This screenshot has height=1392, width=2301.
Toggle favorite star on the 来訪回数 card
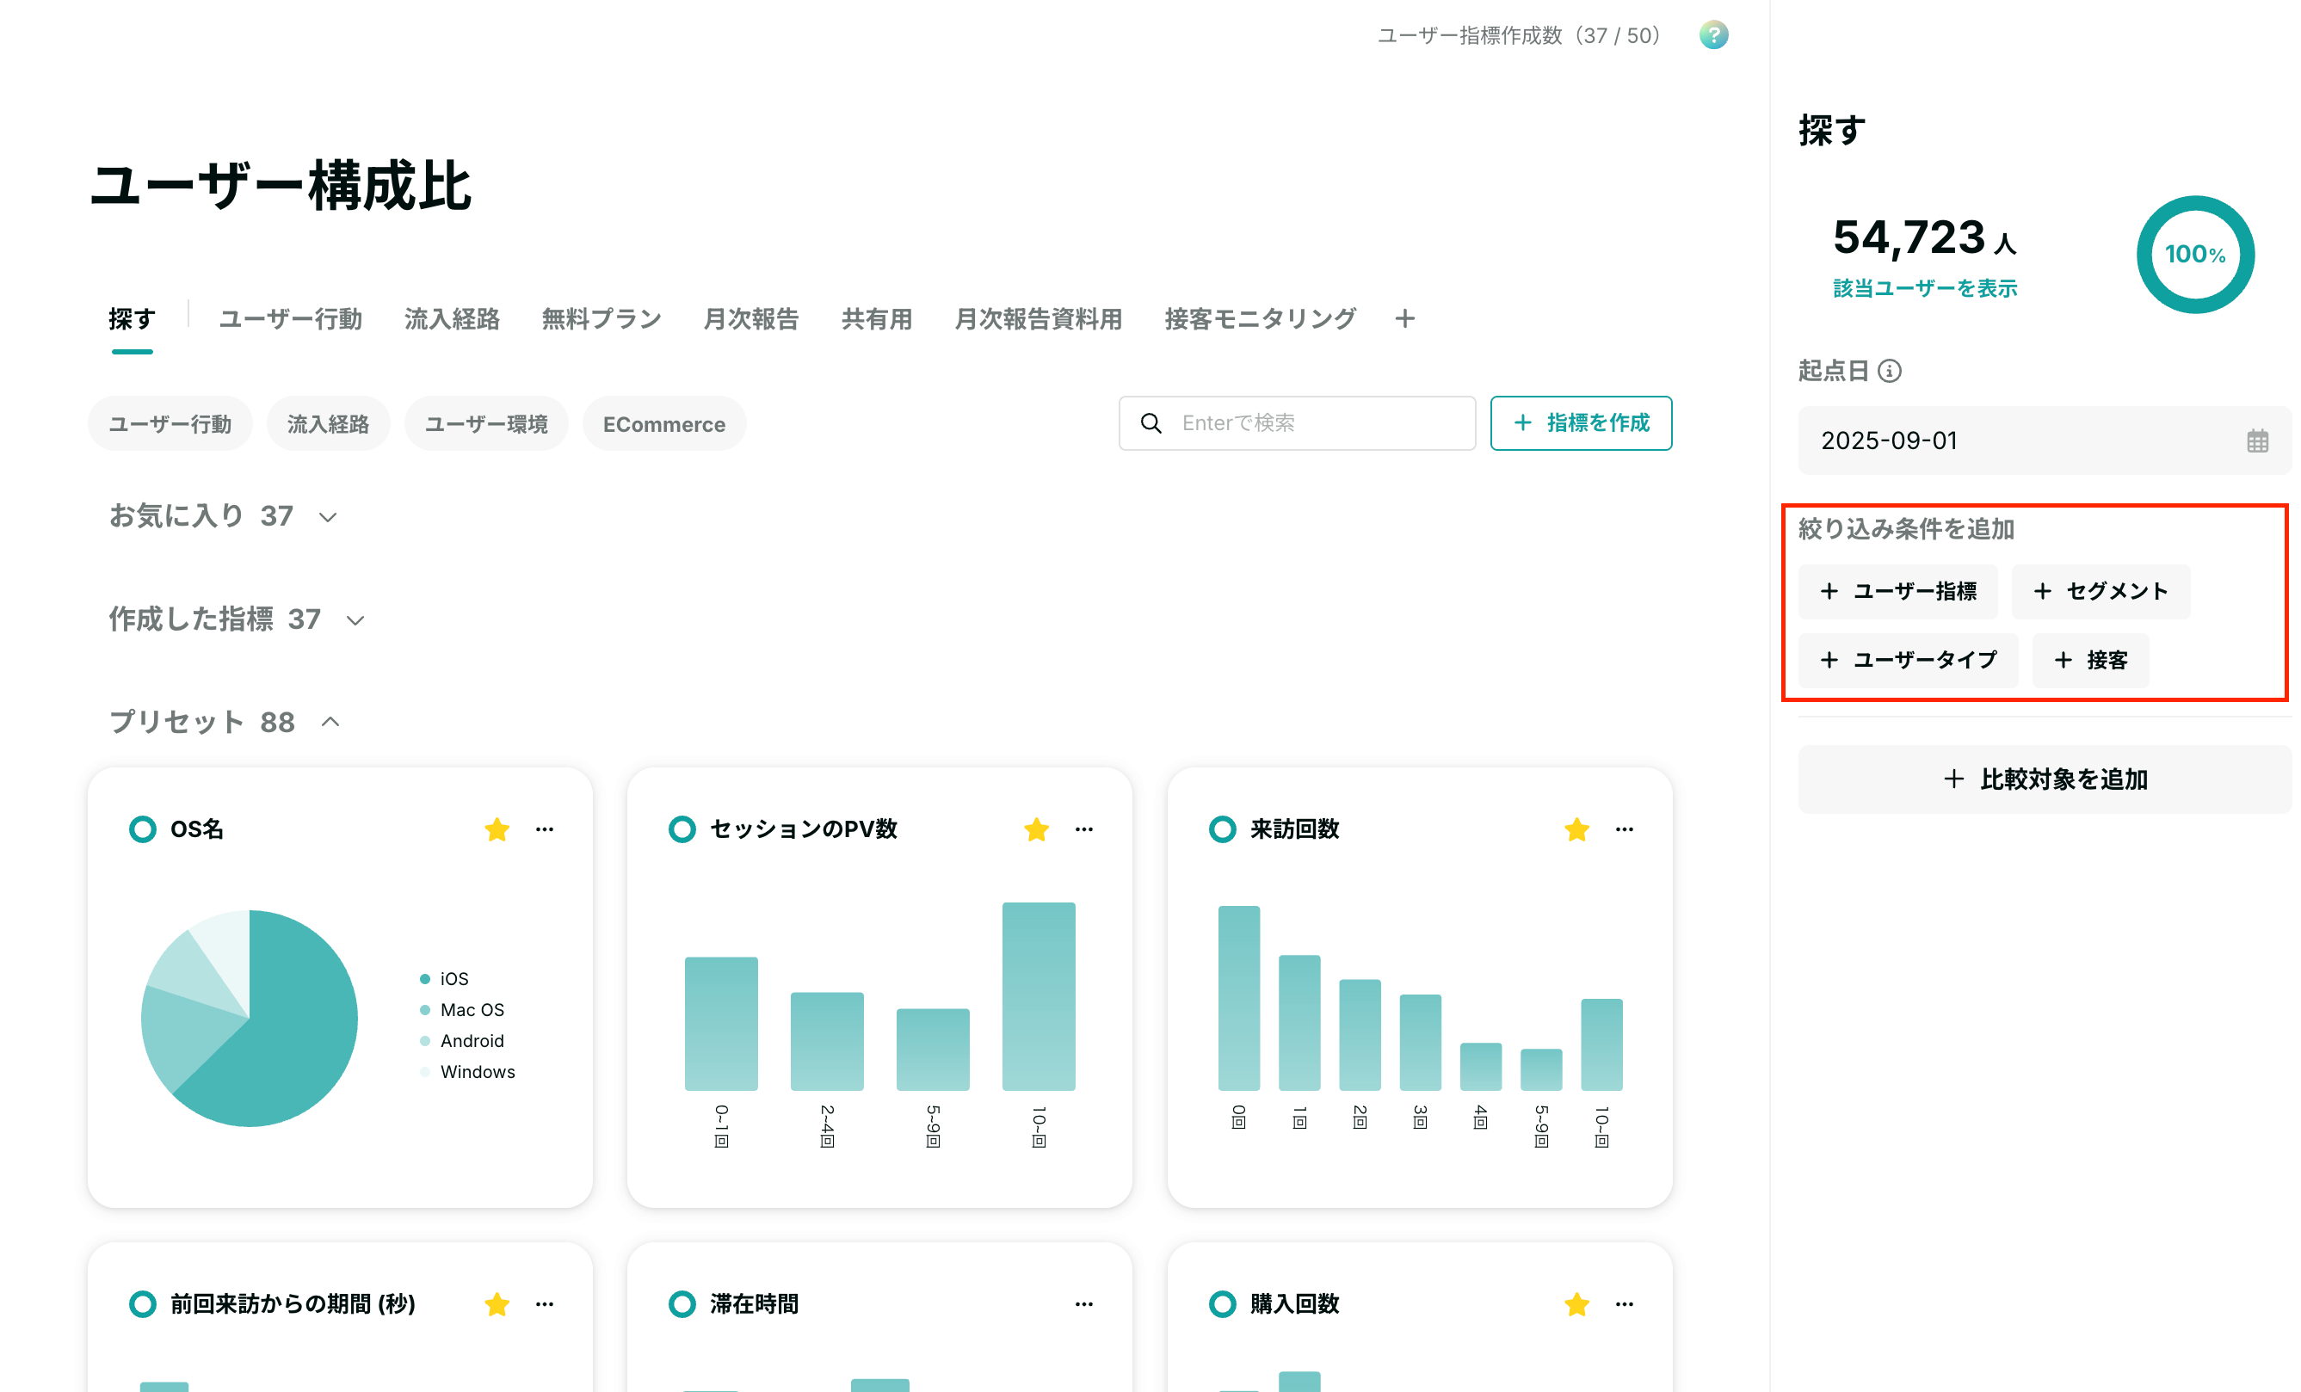point(1576,829)
